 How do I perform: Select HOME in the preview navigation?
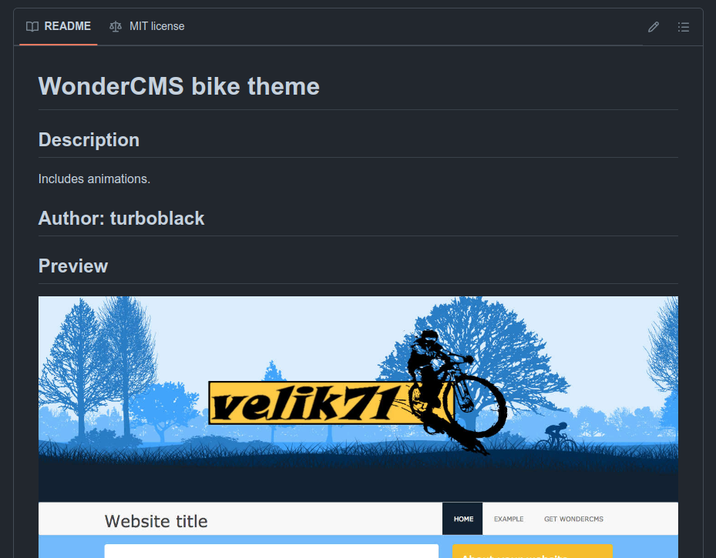[462, 519]
